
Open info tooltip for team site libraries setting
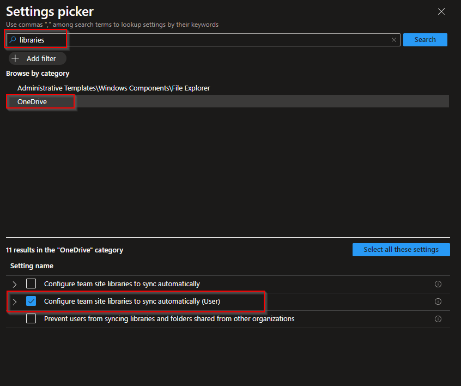[x=438, y=284]
